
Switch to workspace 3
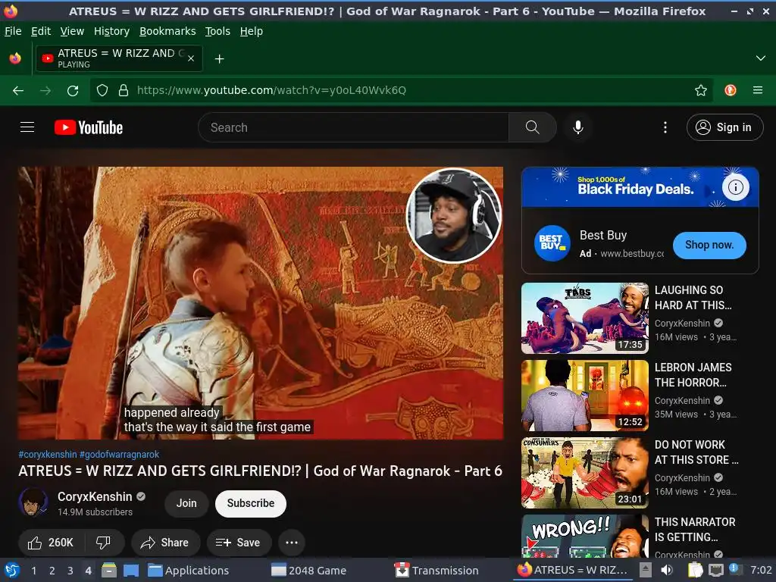pyautogui.click(x=70, y=571)
